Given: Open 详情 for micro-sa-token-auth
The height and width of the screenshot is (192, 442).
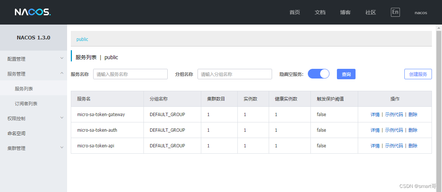Looking at the screenshot, I should pyautogui.click(x=375, y=130).
